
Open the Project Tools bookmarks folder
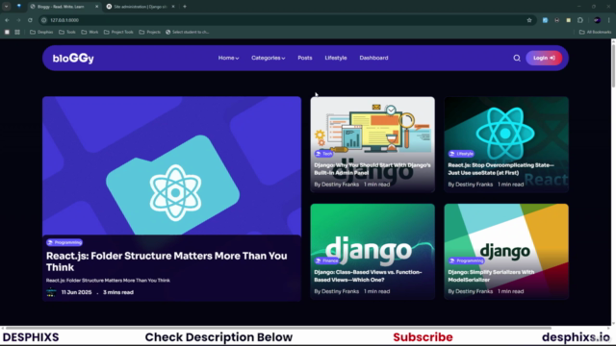[118, 32]
